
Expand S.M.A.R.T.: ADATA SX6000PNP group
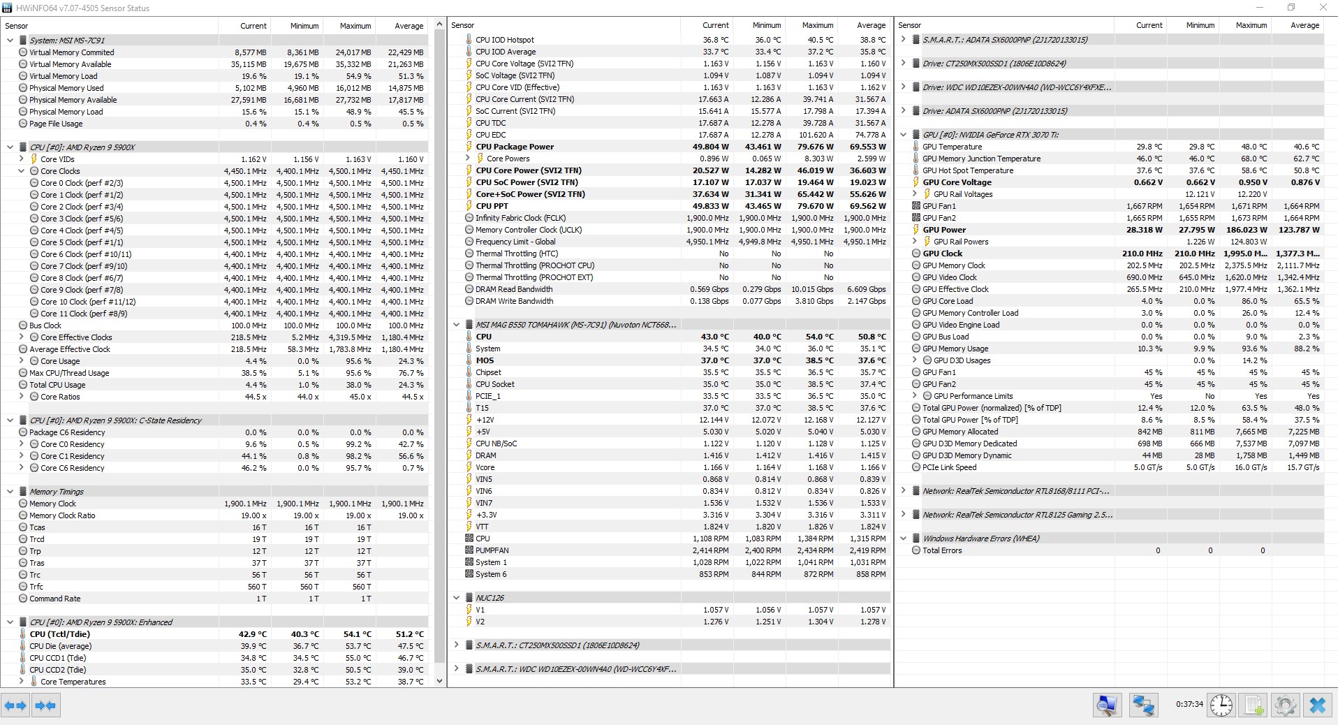903,40
